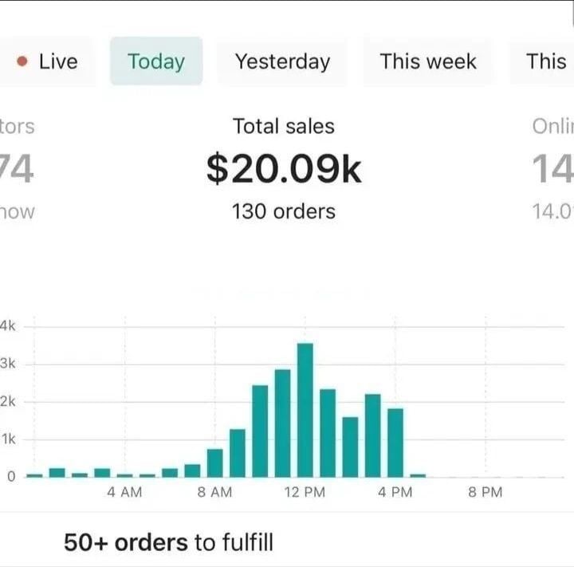
Task: Click the $20.09k sales figure
Action: (x=284, y=168)
